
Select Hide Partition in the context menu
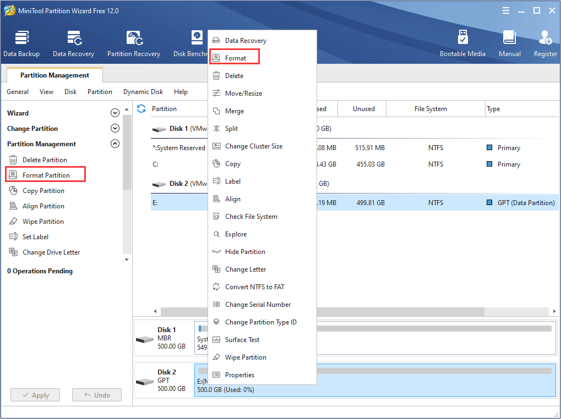point(262,251)
